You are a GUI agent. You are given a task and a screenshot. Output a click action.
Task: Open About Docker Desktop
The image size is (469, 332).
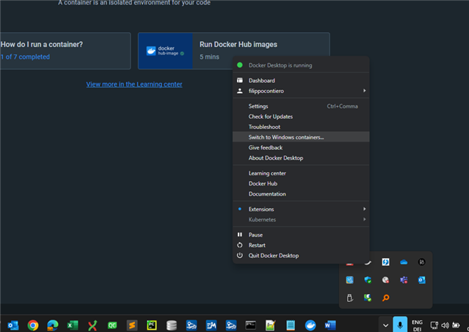pos(301,158)
